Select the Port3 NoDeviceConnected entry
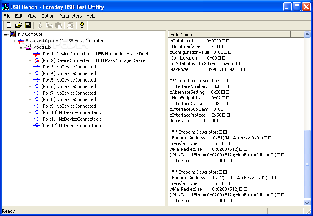This screenshot has height=216, width=313. (x=70, y=67)
